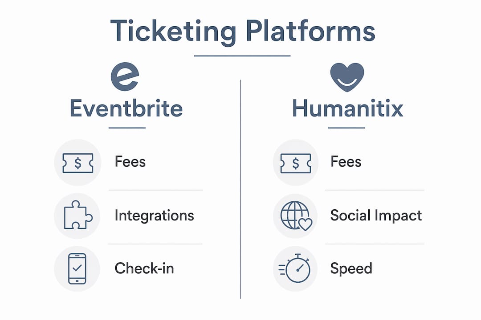Select the Fees label under Humanitix
The image size is (481, 320).
click(346, 161)
